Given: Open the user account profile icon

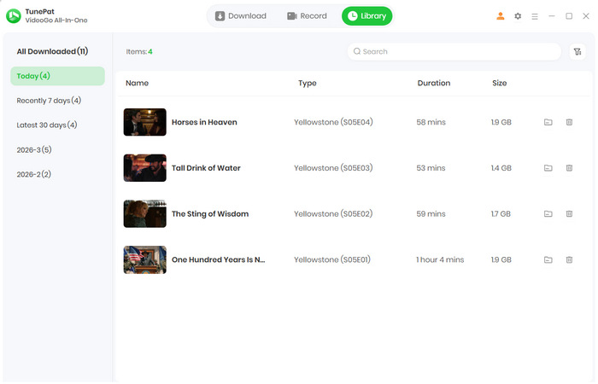Looking at the screenshot, I should [500, 16].
